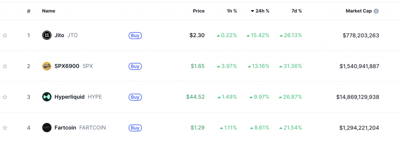
Task: Sort by the 1h % column header
Action: pos(232,11)
